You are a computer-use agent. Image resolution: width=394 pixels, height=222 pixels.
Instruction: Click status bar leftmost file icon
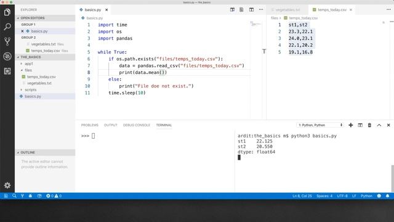(6, 196)
